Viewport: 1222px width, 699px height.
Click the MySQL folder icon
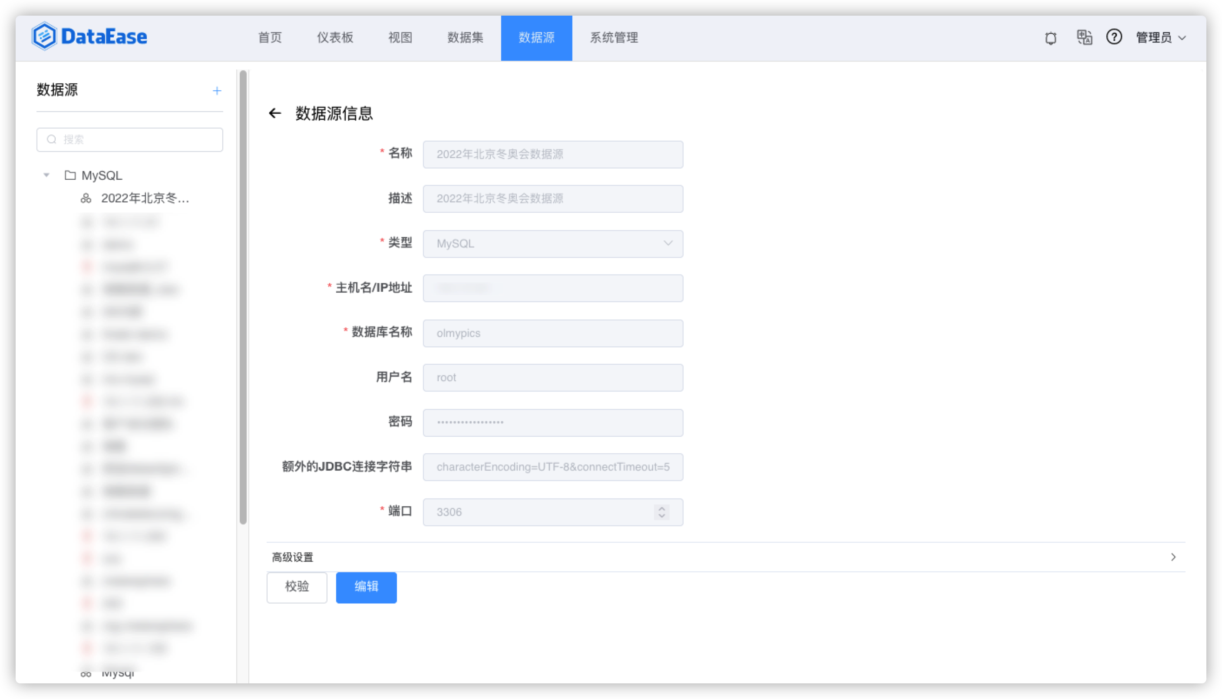[70, 175]
